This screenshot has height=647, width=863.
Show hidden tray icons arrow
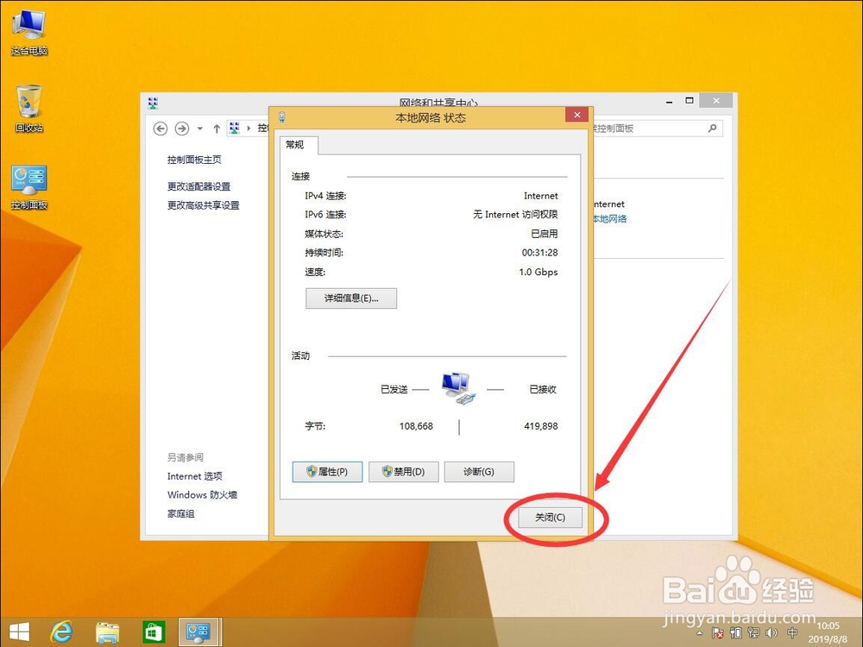[x=700, y=633]
